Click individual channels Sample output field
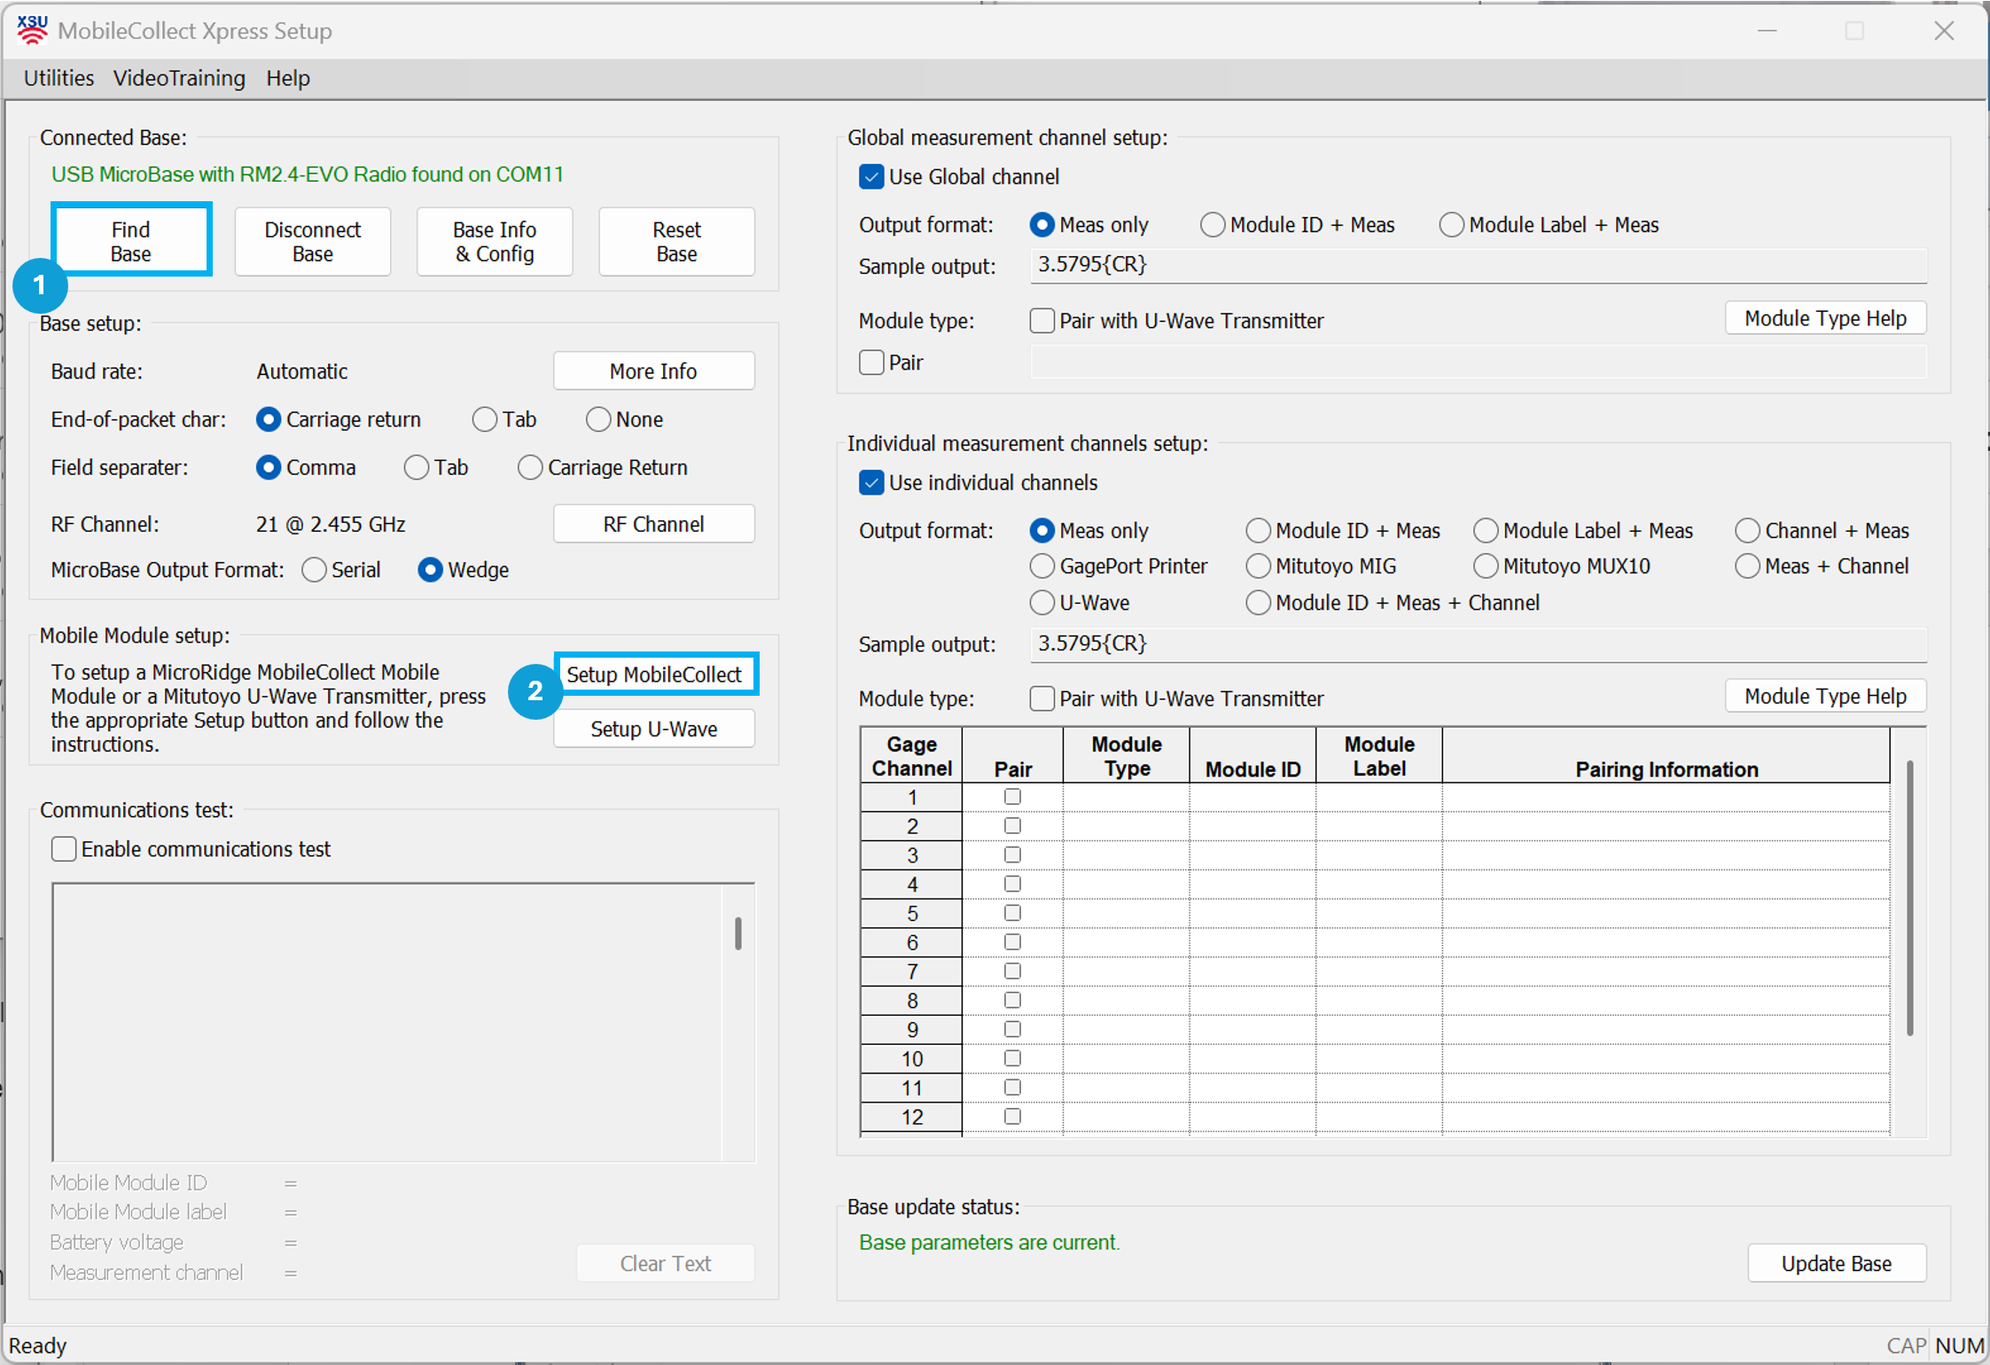 pos(1478,643)
